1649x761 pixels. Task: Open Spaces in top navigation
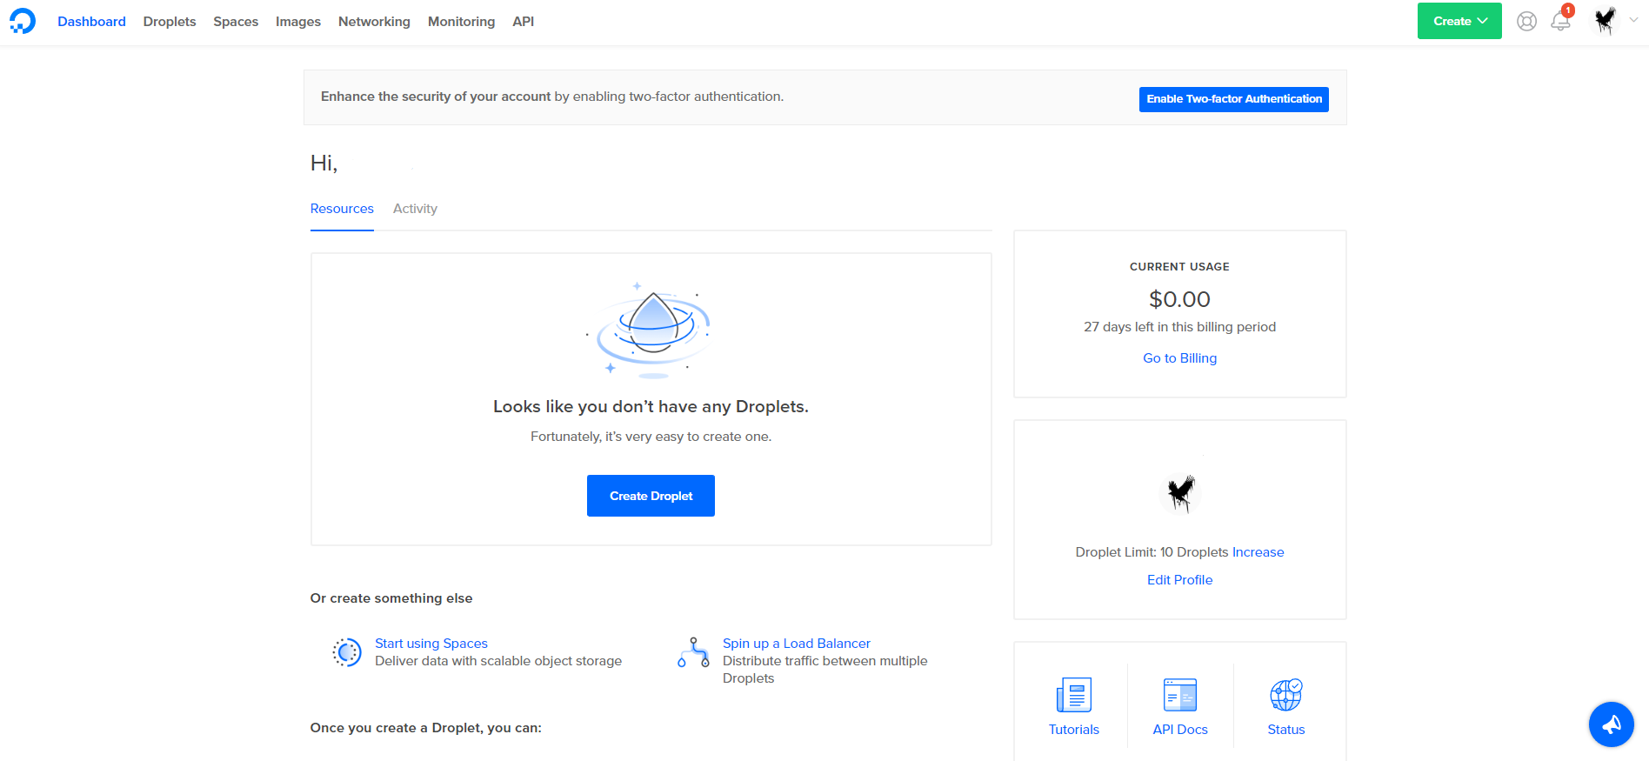point(236,22)
